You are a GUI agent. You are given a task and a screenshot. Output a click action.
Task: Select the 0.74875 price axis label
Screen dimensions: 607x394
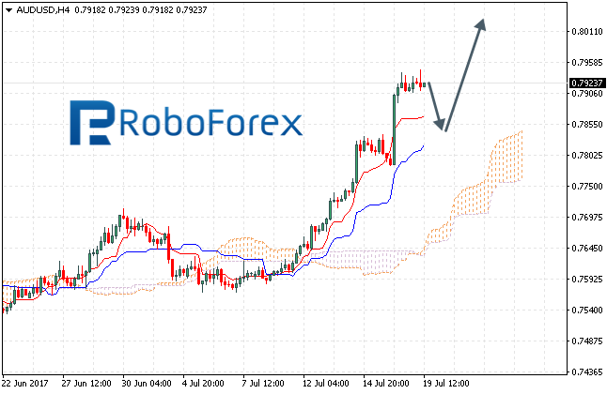587,341
